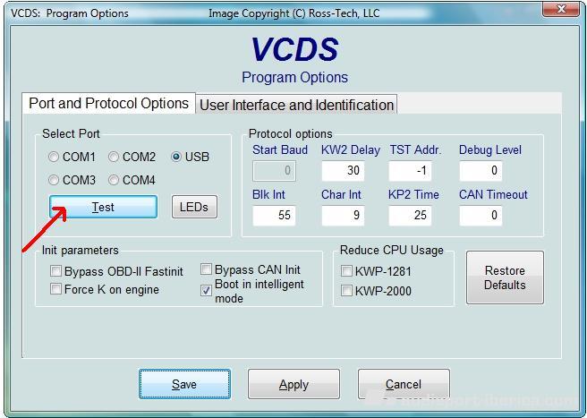Click the 'Init parameters' group label
The height and width of the screenshot is (418, 587).
tap(81, 250)
